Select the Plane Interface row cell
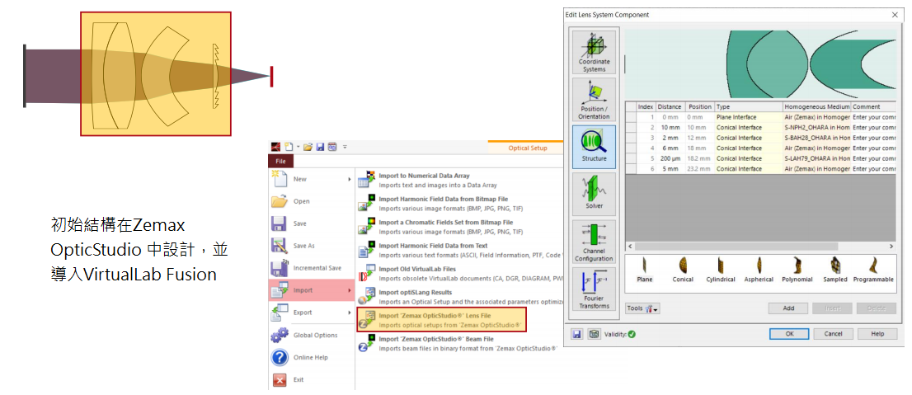912x395 pixels. [748, 118]
